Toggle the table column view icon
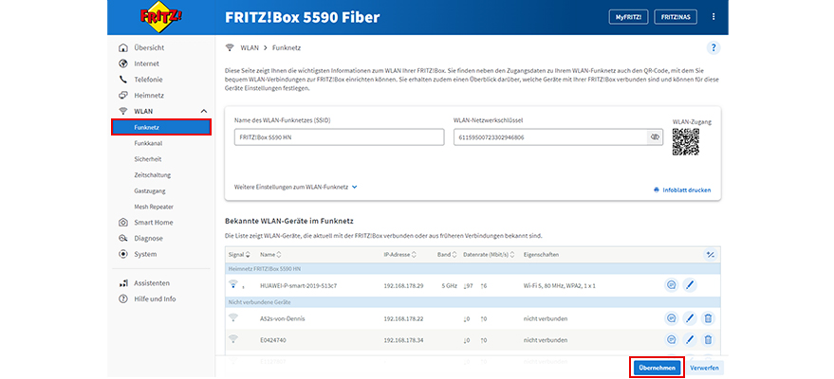 click(708, 254)
